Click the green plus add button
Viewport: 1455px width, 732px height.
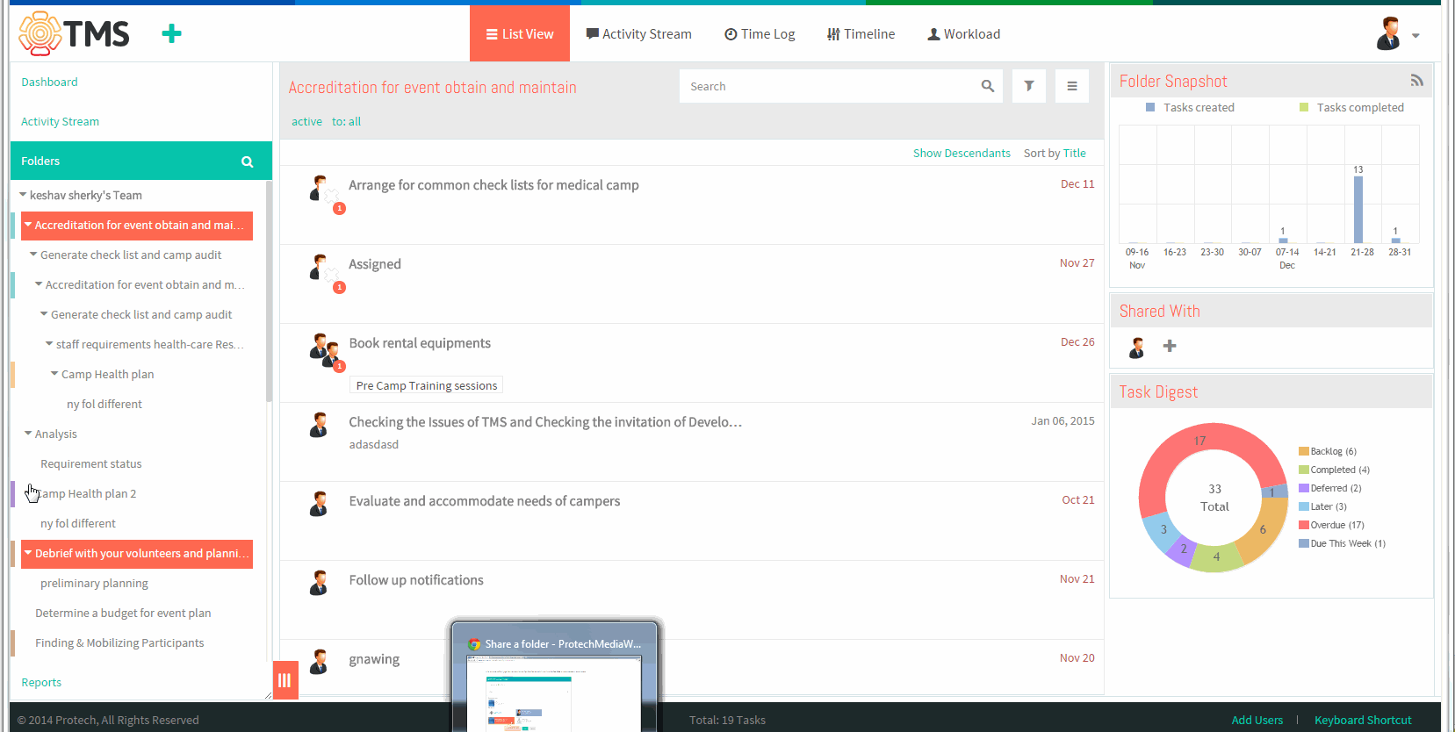[172, 34]
